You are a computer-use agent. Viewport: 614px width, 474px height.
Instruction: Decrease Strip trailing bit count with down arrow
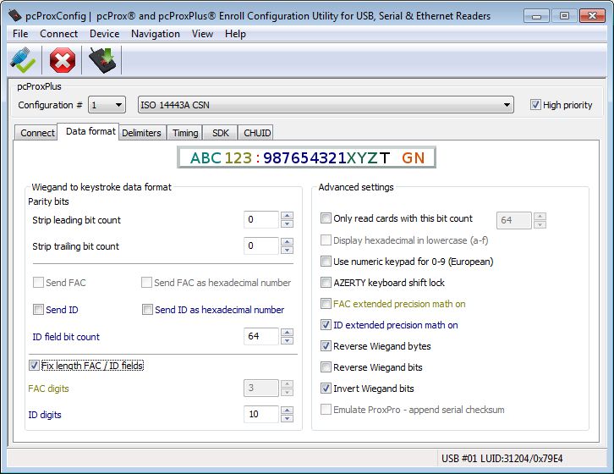(287, 251)
